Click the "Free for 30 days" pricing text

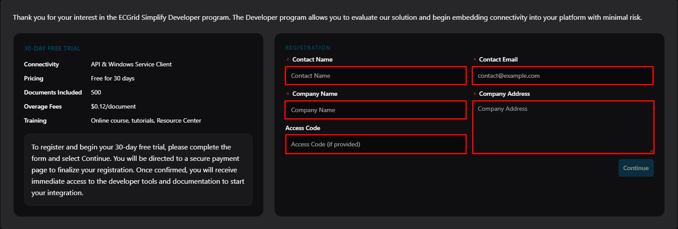[112, 78]
